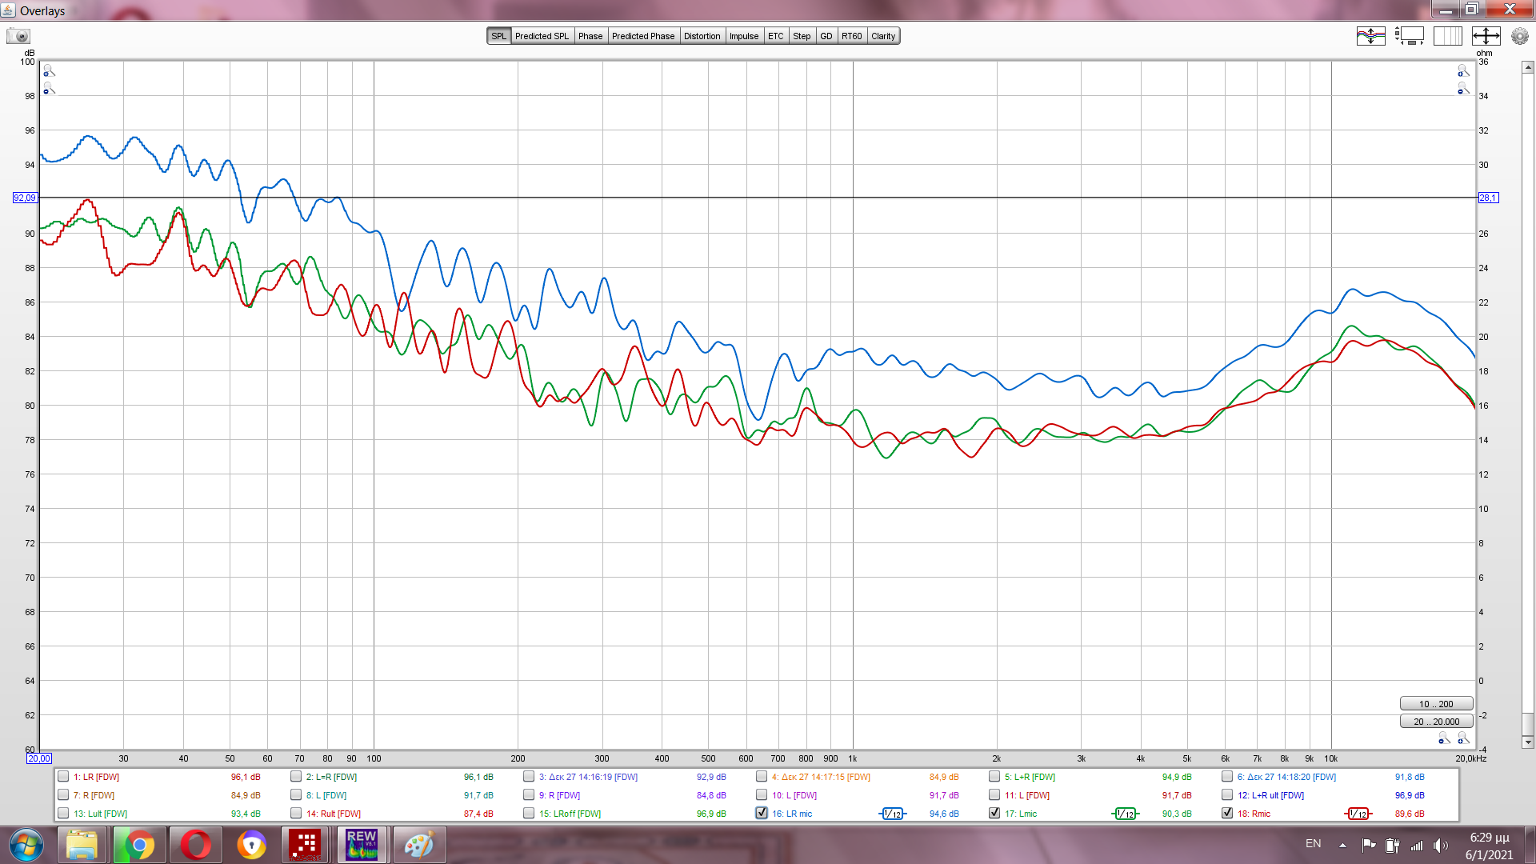Screen dimensions: 1536x864
Task: Click the frequency axis log/linear icon
Action: [1447, 36]
